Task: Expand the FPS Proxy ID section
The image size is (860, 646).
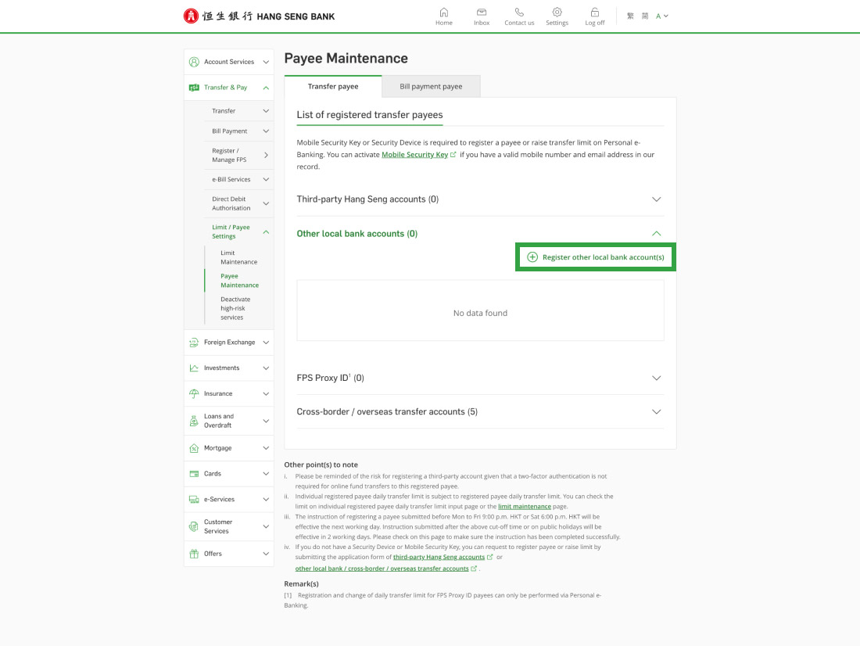Action: click(656, 379)
